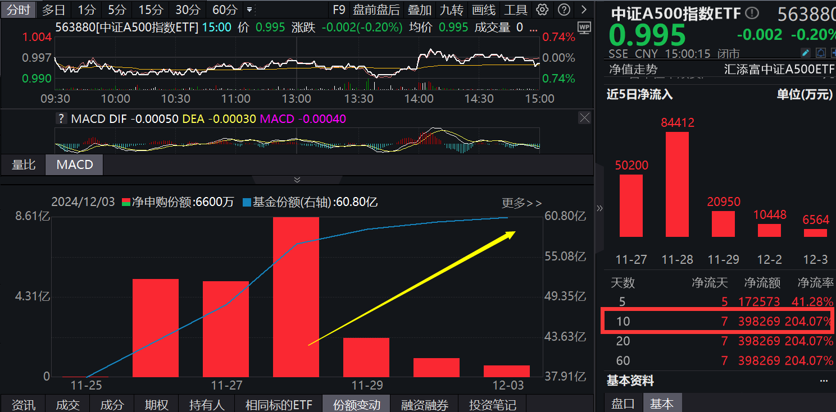Click the question mark icon on MACD panel
The image size is (836, 412).
pyautogui.click(x=61, y=118)
